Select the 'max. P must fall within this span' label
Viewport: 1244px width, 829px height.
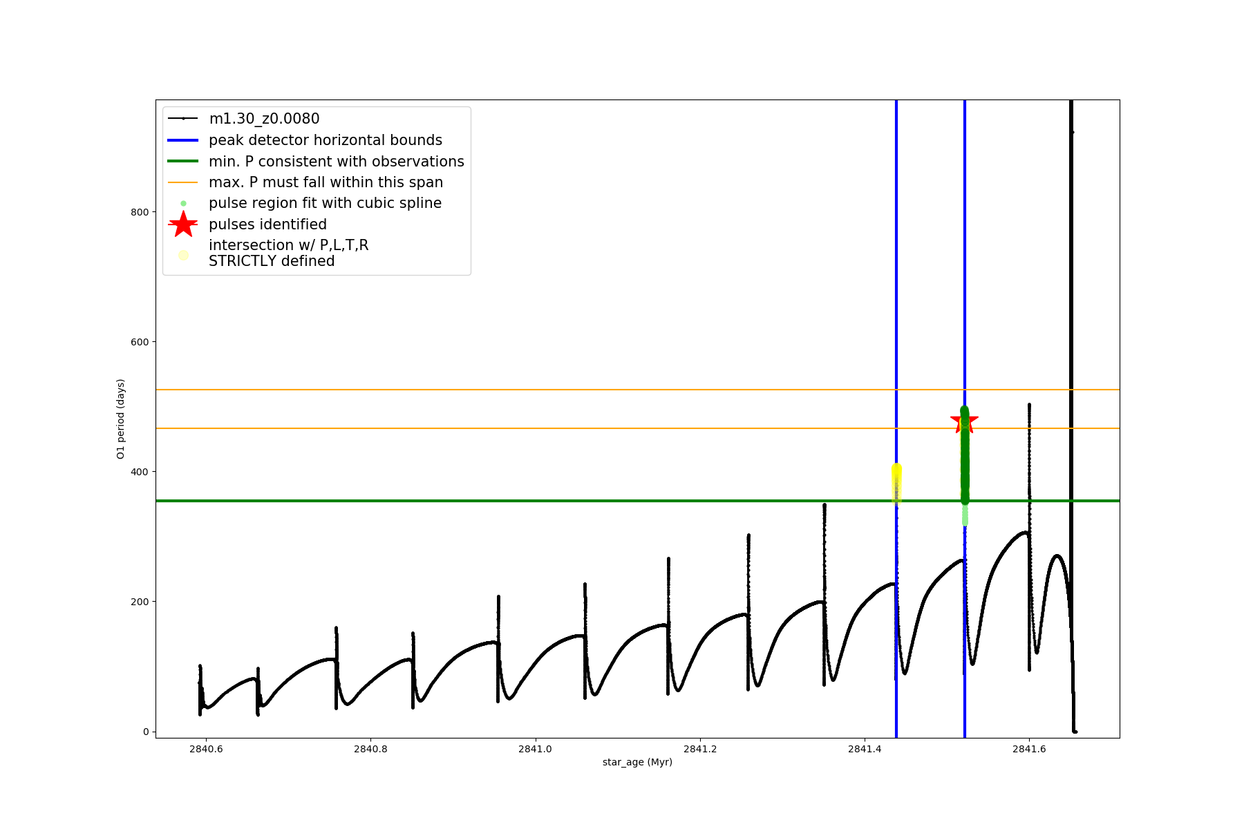pyautogui.click(x=326, y=182)
